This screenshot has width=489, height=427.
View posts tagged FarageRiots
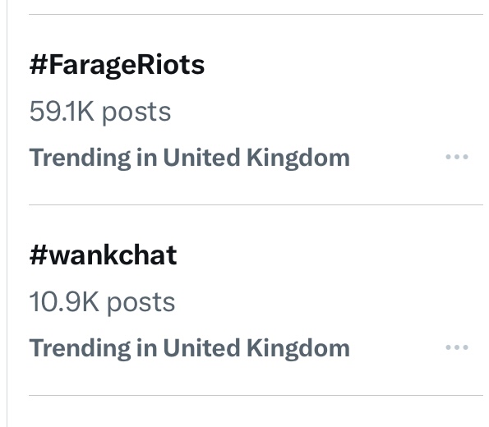point(117,65)
